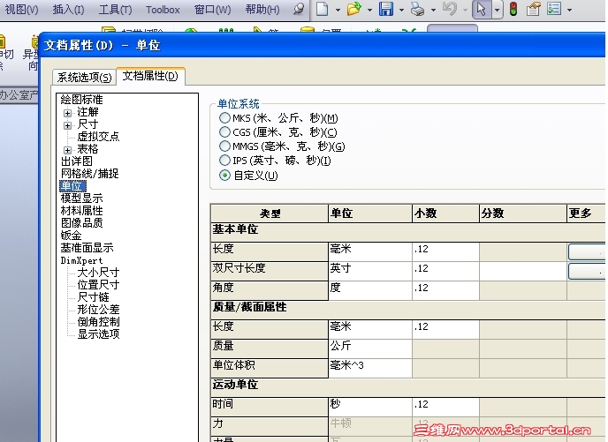The width and height of the screenshot is (608, 442).
Task: Save the document with the floppy disk icon
Action: 386,9
